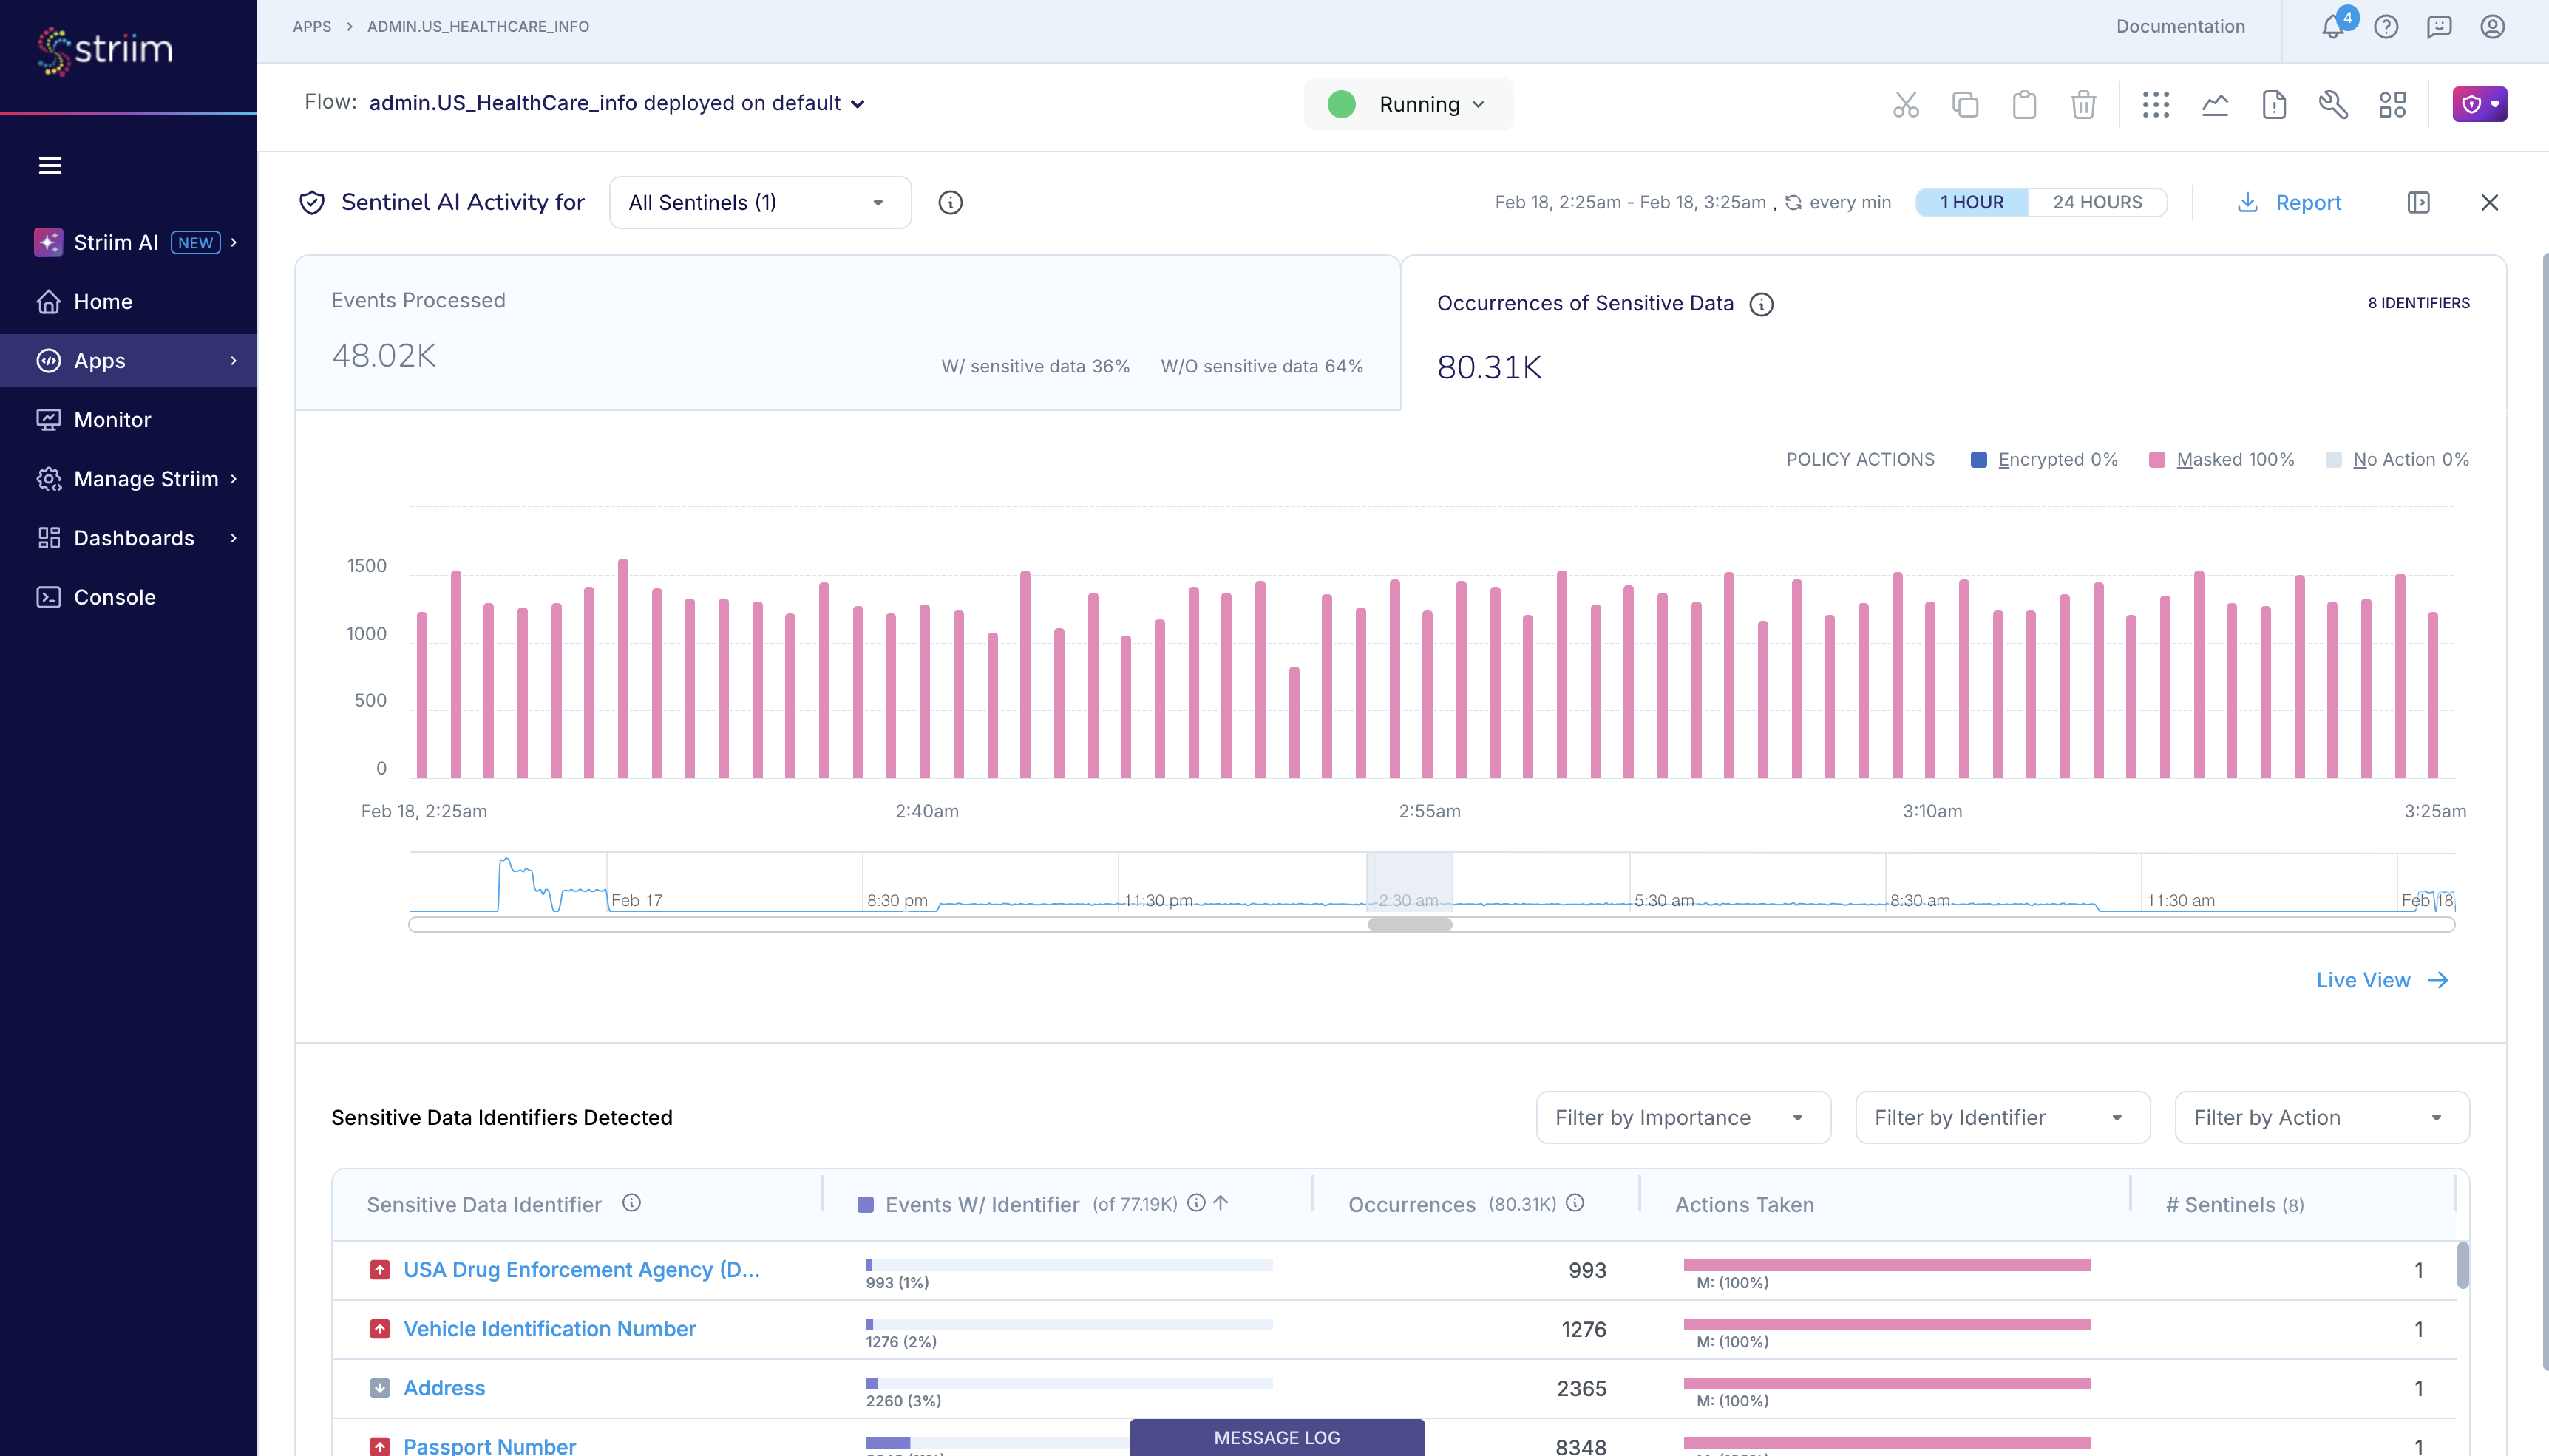This screenshot has width=2549, height=1456.
Task: Open flow settings with the wrench icon
Action: click(x=2332, y=104)
